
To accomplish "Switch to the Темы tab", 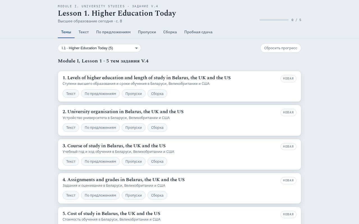I will (66, 32).
